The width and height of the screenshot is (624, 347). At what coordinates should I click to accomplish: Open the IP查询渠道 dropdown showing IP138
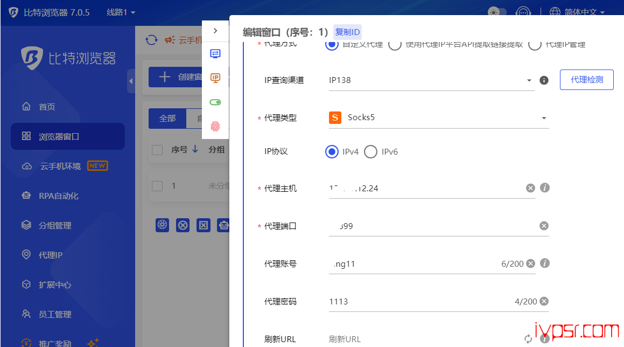[431, 80]
